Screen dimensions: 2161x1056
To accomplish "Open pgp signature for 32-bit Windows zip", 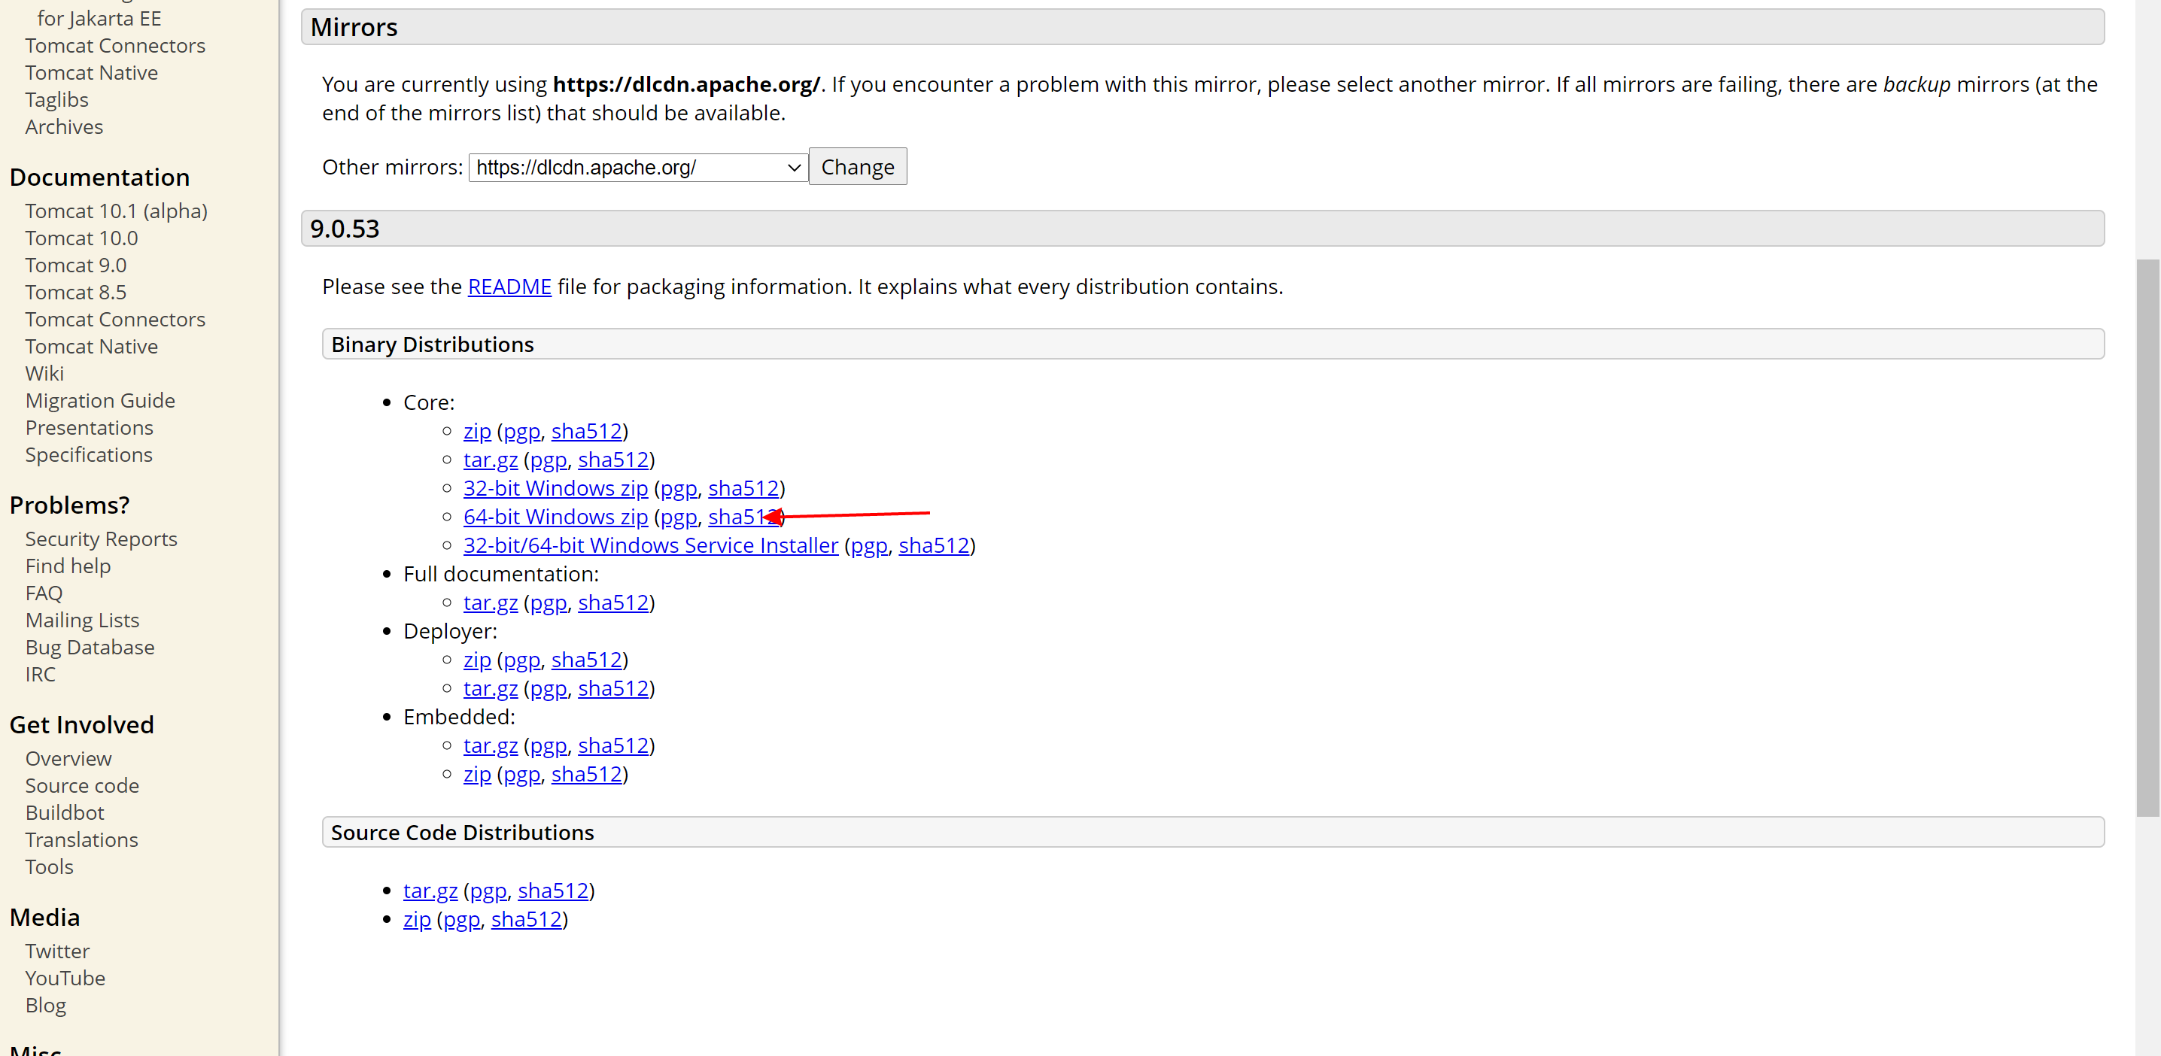I will 678,488.
